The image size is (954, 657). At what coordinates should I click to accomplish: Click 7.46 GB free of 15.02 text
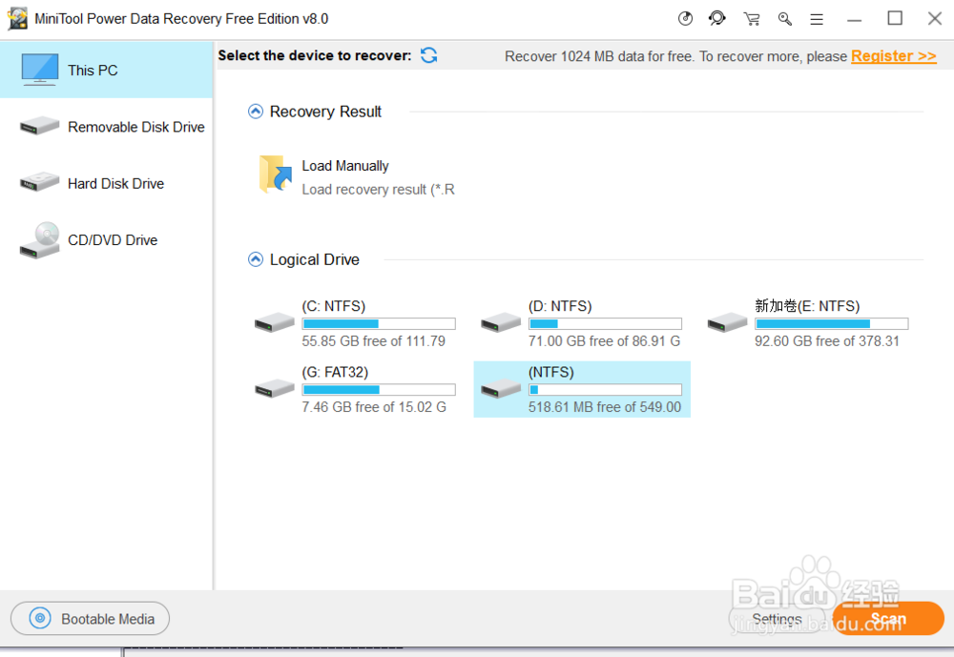374,407
